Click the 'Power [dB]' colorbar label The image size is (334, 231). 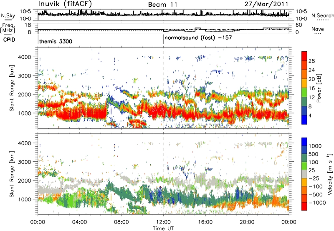coord(319,88)
